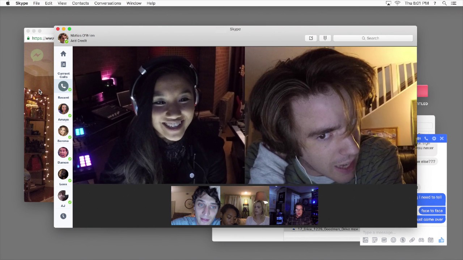Open the Skype Home icon in sidebar
Viewport: 463px width, 260px height.
[x=63, y=54]
